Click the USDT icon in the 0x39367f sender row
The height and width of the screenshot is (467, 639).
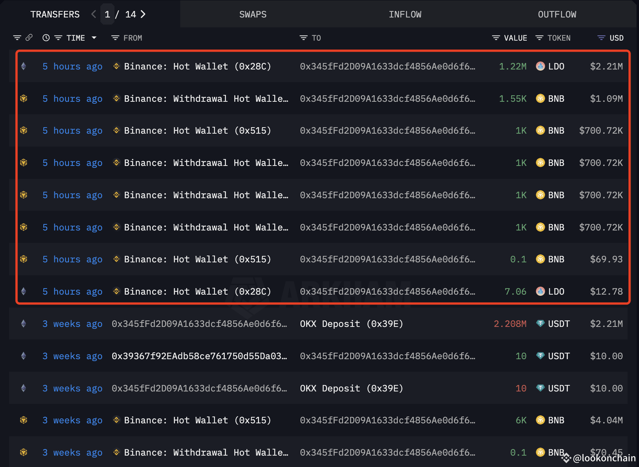click(540, 356)
